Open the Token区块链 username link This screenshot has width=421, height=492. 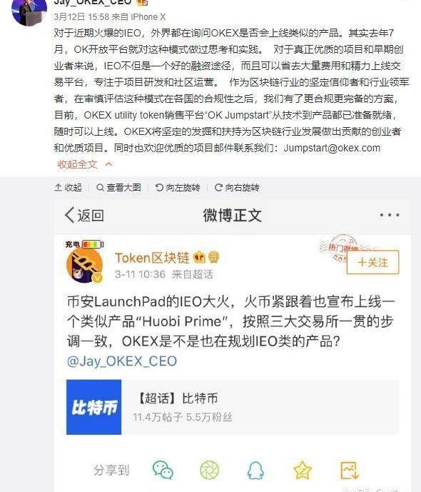[153, 258]
